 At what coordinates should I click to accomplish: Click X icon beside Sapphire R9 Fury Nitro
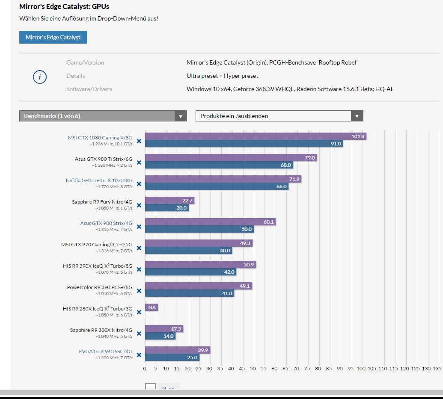[x=139, y=205]
